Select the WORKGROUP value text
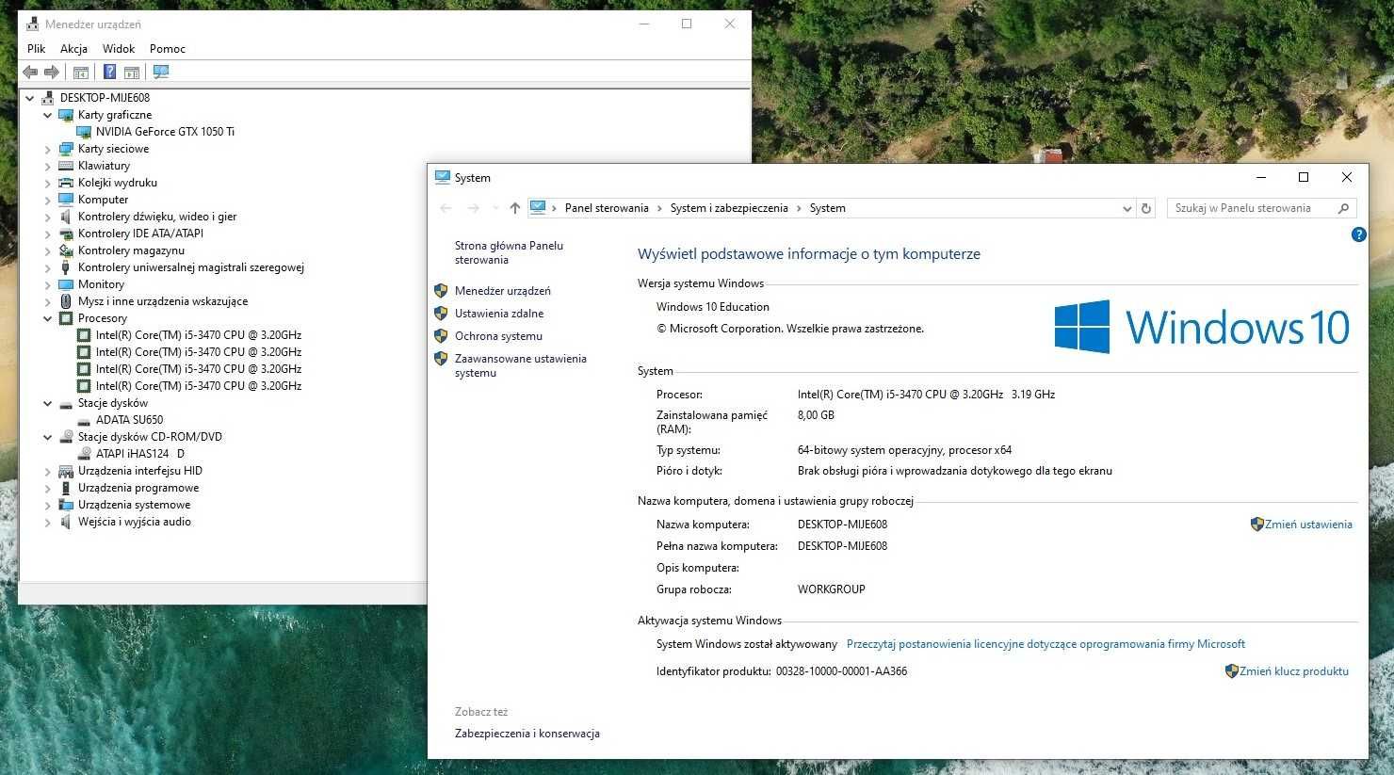This screenshot has width=1394, height=775. coord(831,589)
